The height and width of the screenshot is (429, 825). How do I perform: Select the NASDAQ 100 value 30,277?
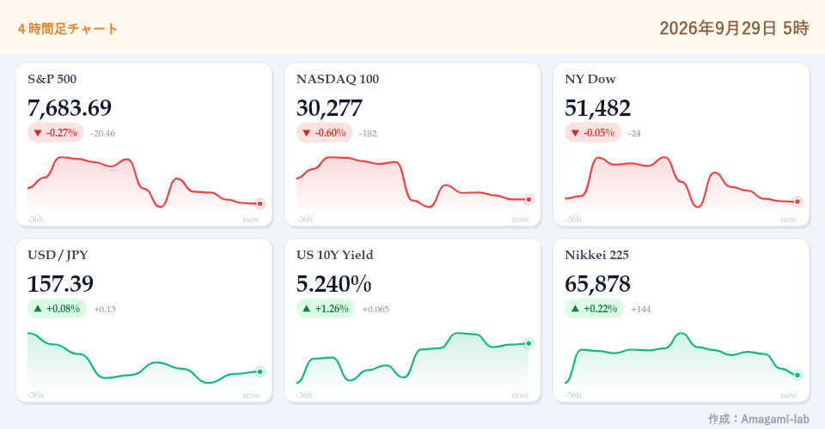[x=329, y=108]
